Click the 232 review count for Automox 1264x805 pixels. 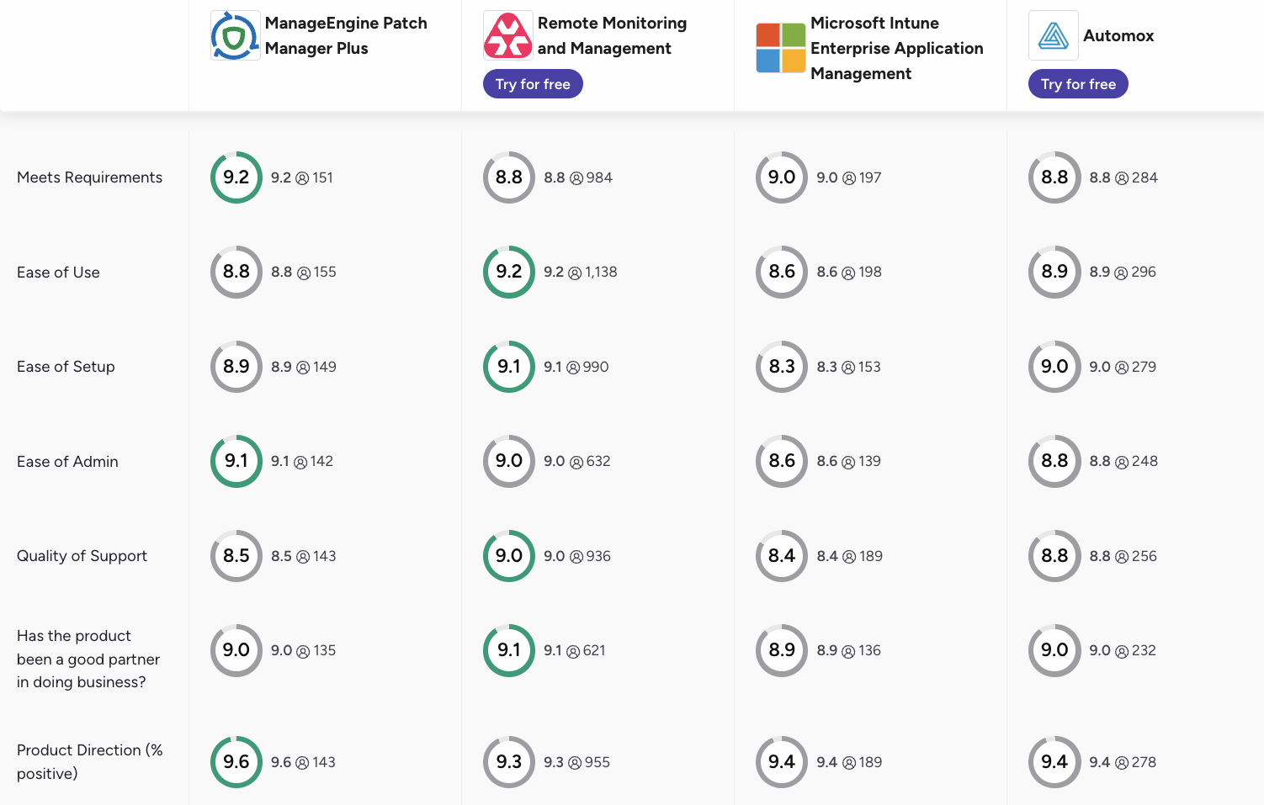(1144, 650)
